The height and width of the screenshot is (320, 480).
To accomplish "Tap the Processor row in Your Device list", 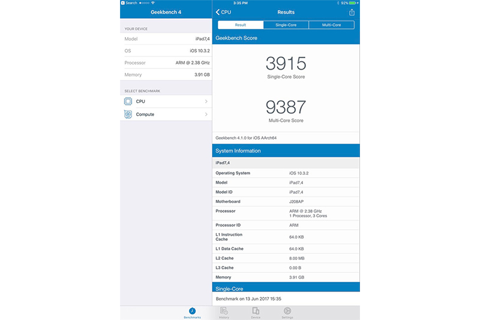I will point(166,63).
